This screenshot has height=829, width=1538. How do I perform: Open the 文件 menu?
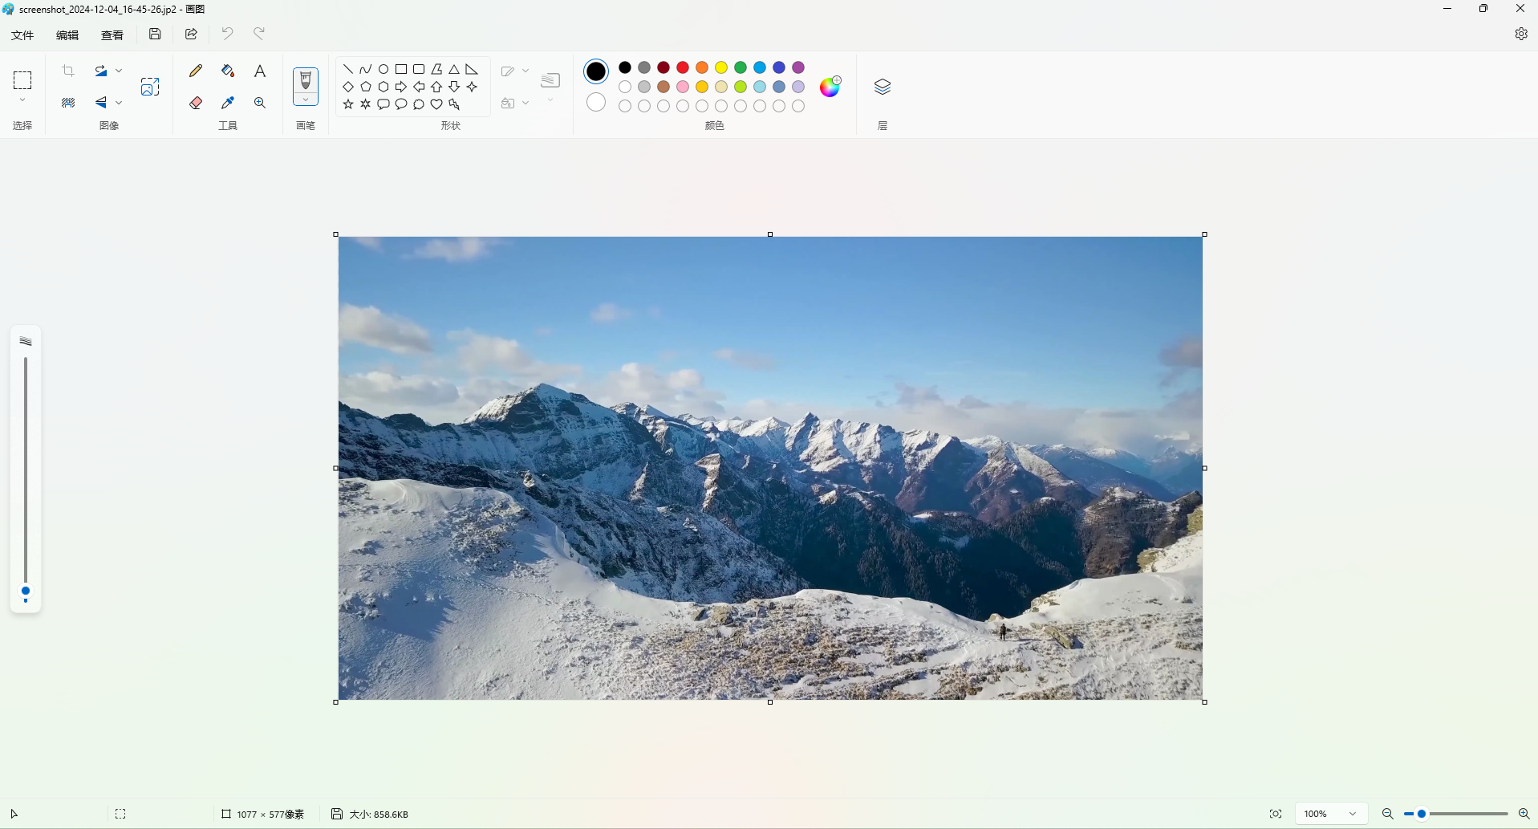point(22,35)
